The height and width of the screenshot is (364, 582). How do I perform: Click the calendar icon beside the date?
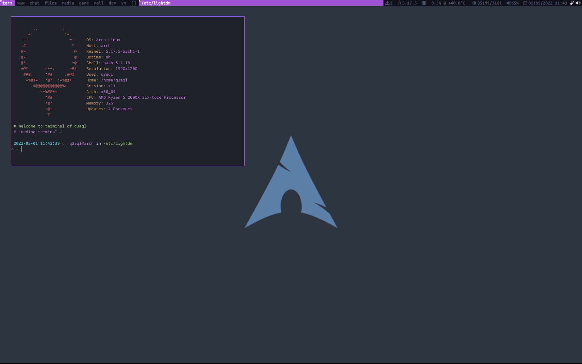point(525,3)
